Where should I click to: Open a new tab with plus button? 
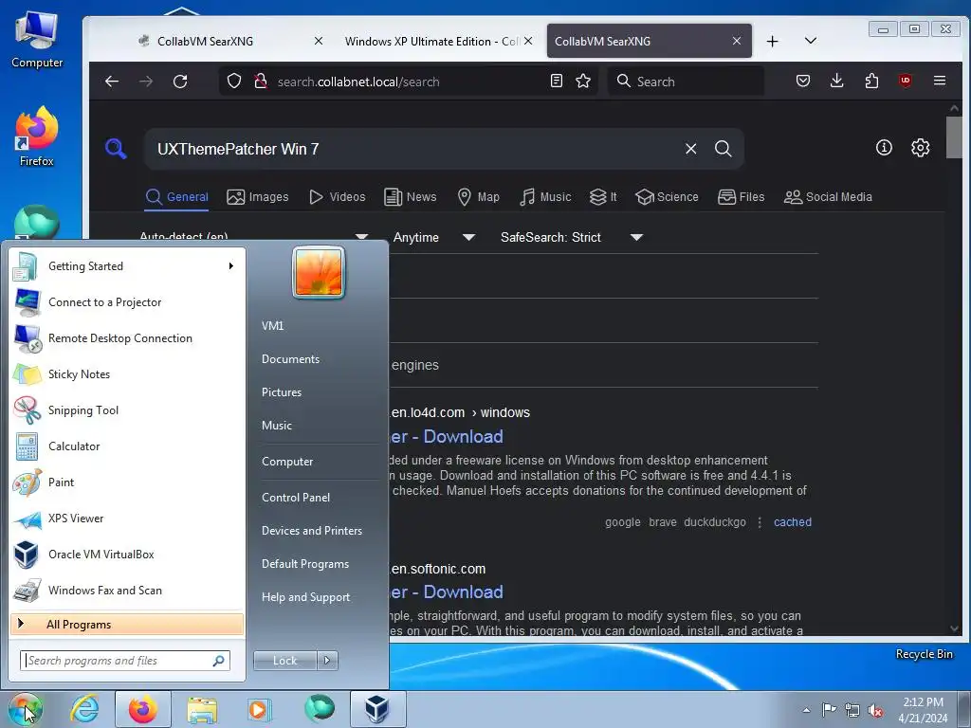(x=772, y=42)
